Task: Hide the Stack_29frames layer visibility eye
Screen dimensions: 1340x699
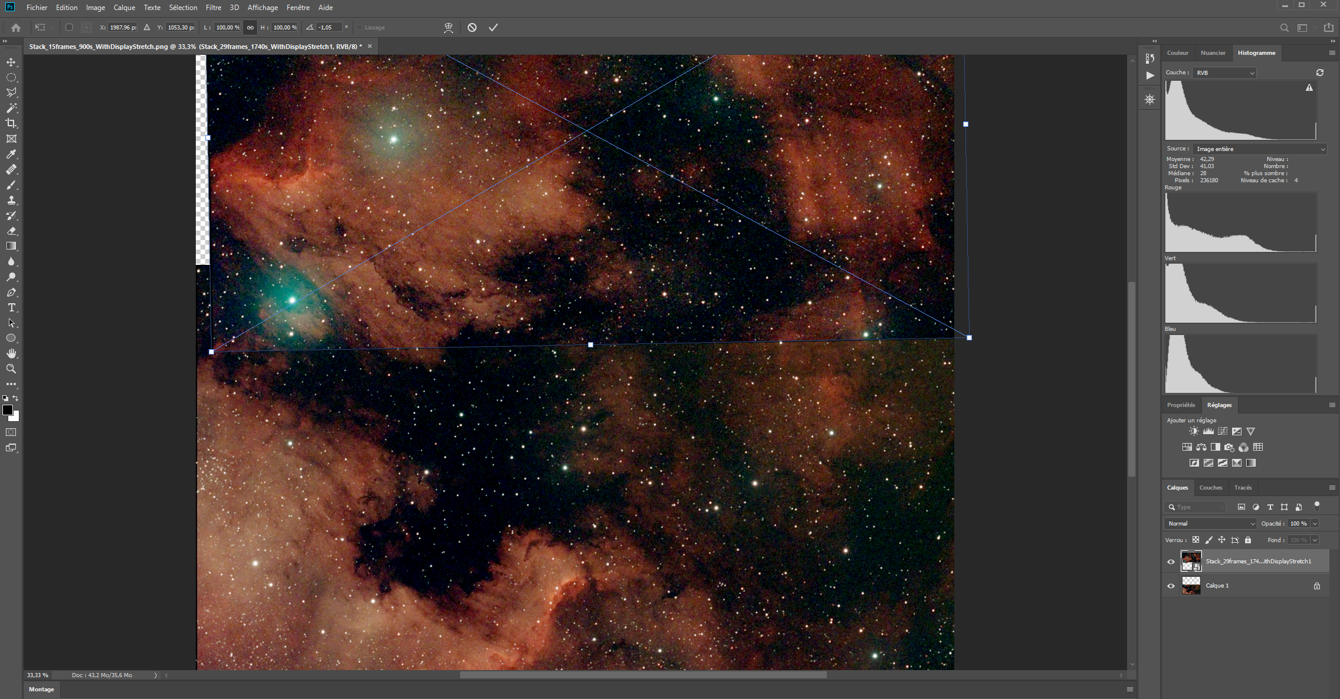Action: [x=1171, y=562]
